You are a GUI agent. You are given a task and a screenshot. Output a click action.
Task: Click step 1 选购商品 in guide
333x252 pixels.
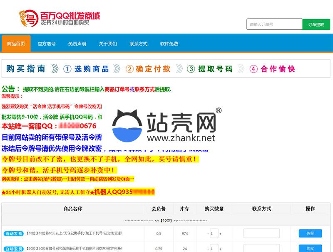tap(86, 69)
